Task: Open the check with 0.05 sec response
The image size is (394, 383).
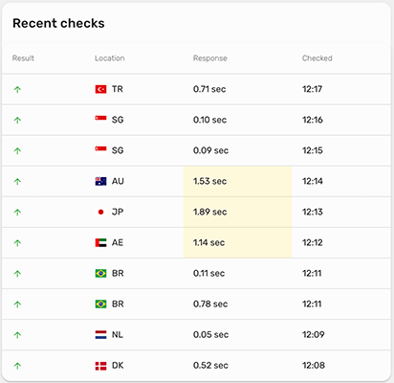Action: [x=196, y=335]
